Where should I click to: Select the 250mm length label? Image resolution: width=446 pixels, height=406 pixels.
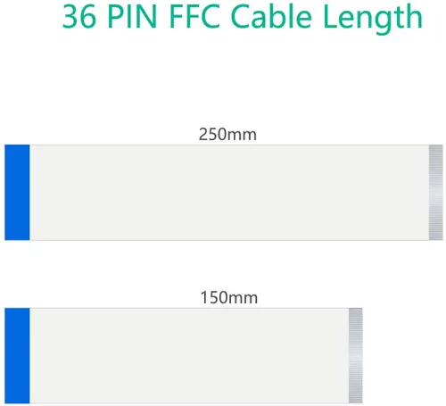227,135
